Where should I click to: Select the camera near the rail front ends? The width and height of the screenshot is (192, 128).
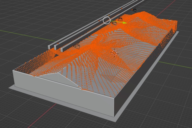coord(77,46)
